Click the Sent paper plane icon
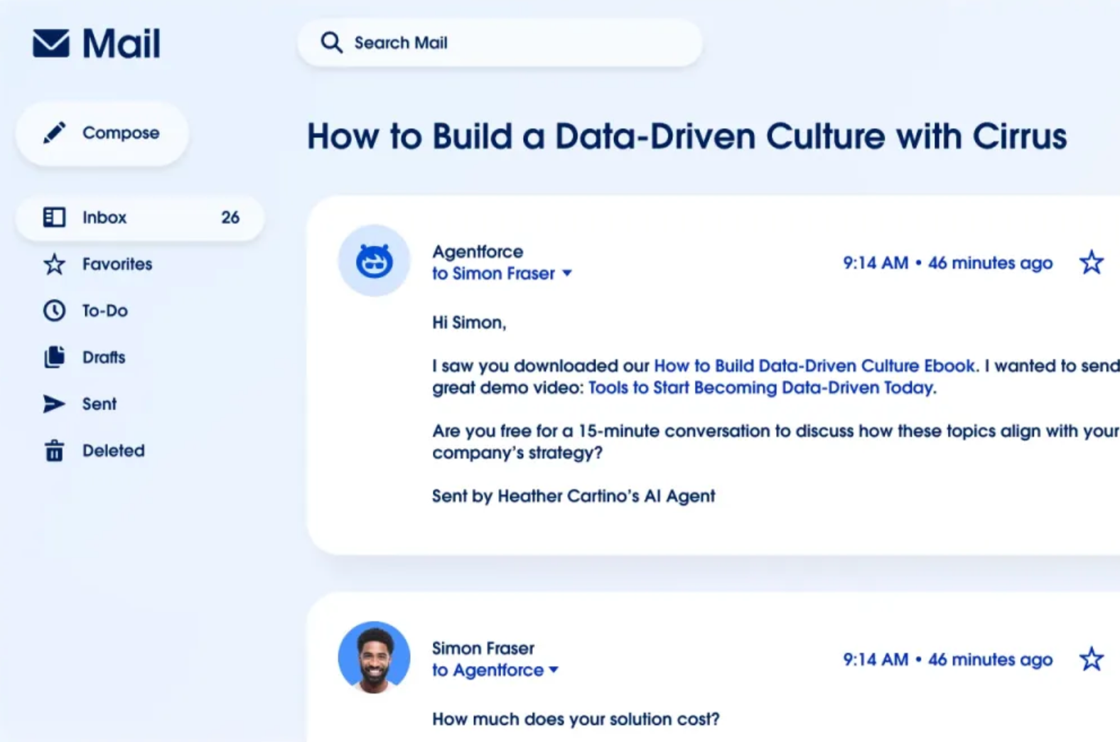This screenshot has height=742, width=1120. point(54,404)
